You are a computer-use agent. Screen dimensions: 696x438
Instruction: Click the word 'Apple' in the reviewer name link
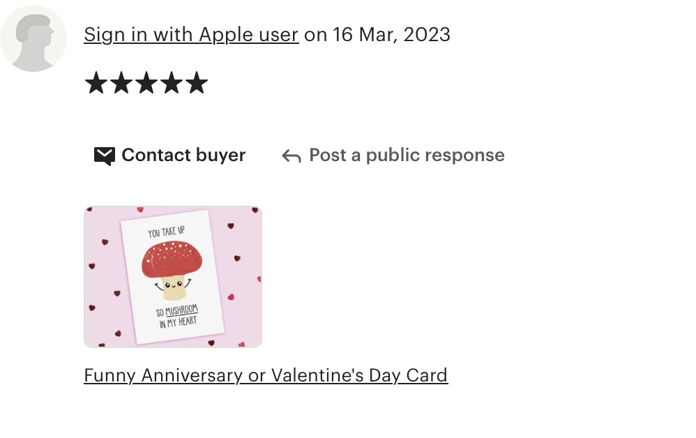227,35
